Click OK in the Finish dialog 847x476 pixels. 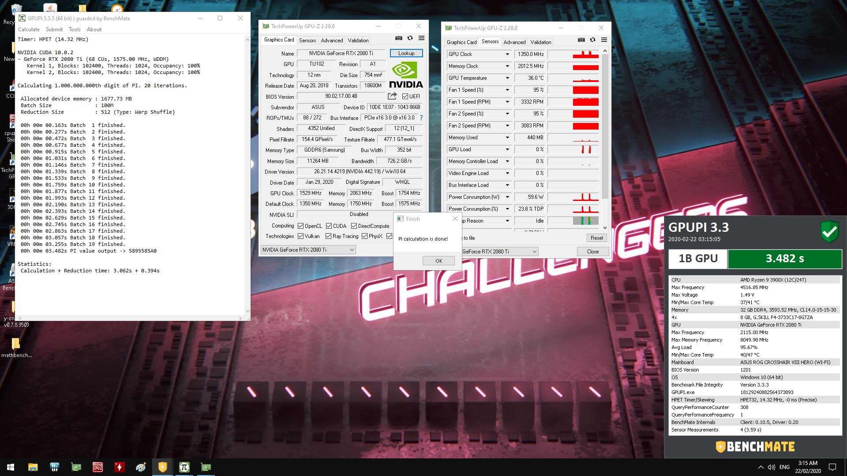click(438, 261)
